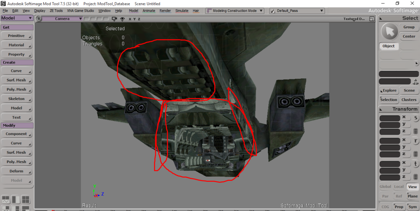Click the top selection name field
The height and width of the screenshot is (211, 420).
[399, 74]
